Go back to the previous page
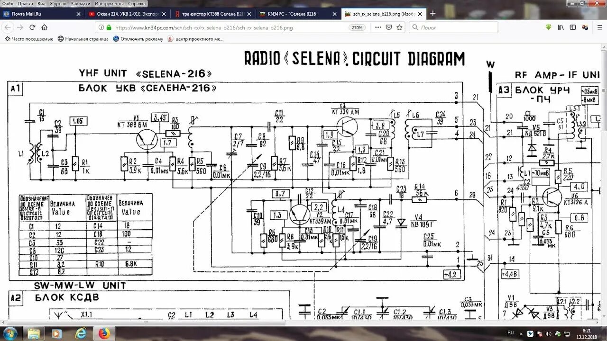The width and height of the screenshot is (607, 341). [x=8, y=27]
